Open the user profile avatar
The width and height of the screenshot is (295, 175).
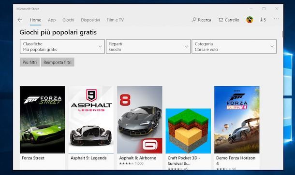pyautogui.click(x=250, y=20)
